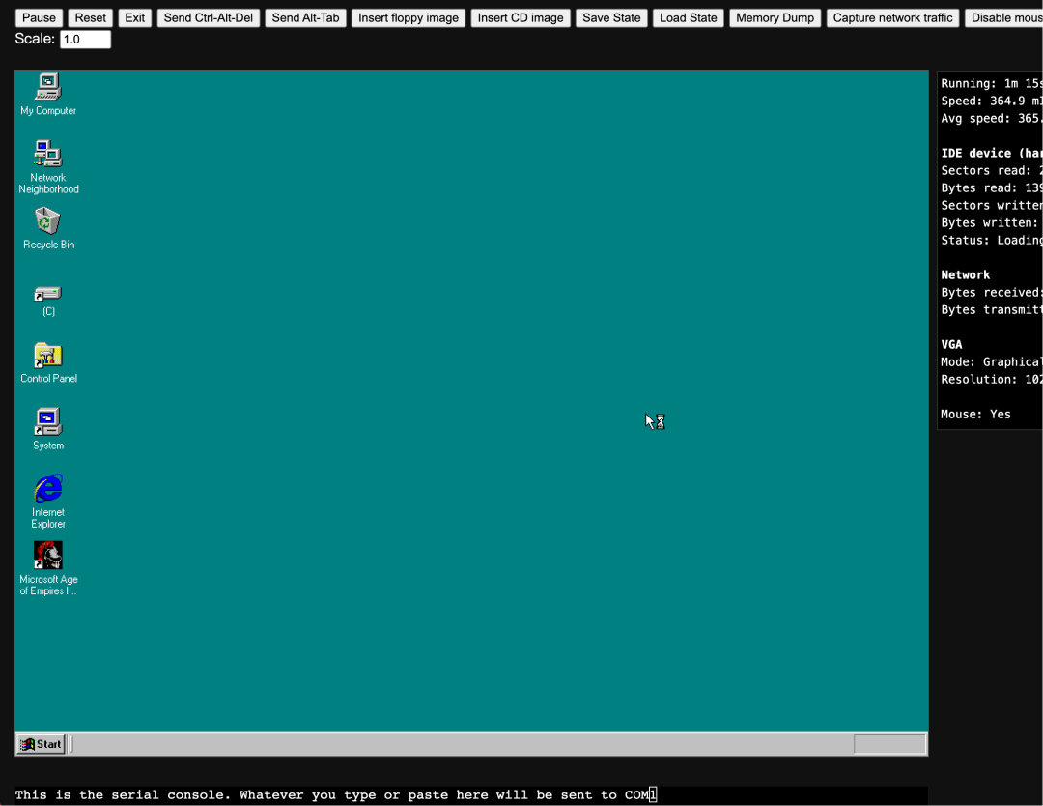
Task: Click the Exit button
Action: pyautogui.click(x=134, y=18)
